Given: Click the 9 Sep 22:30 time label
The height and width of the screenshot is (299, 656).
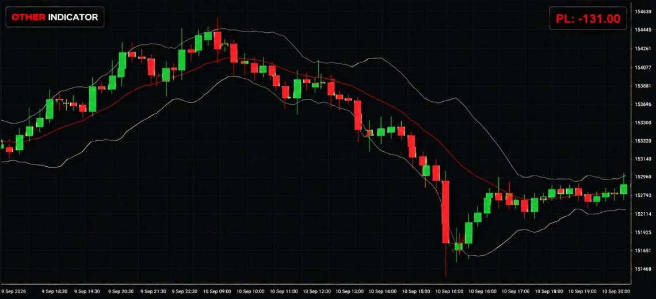Looking at the screenshot, I should pos(185,291).
